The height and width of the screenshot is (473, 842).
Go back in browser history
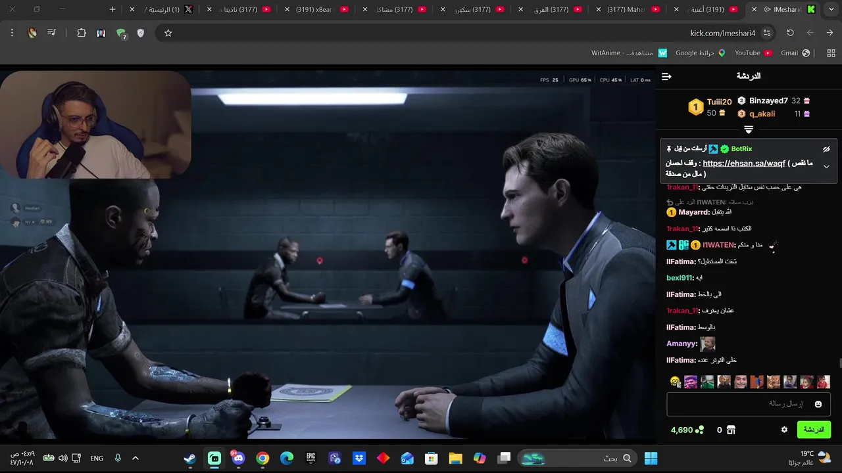point(830,33)
